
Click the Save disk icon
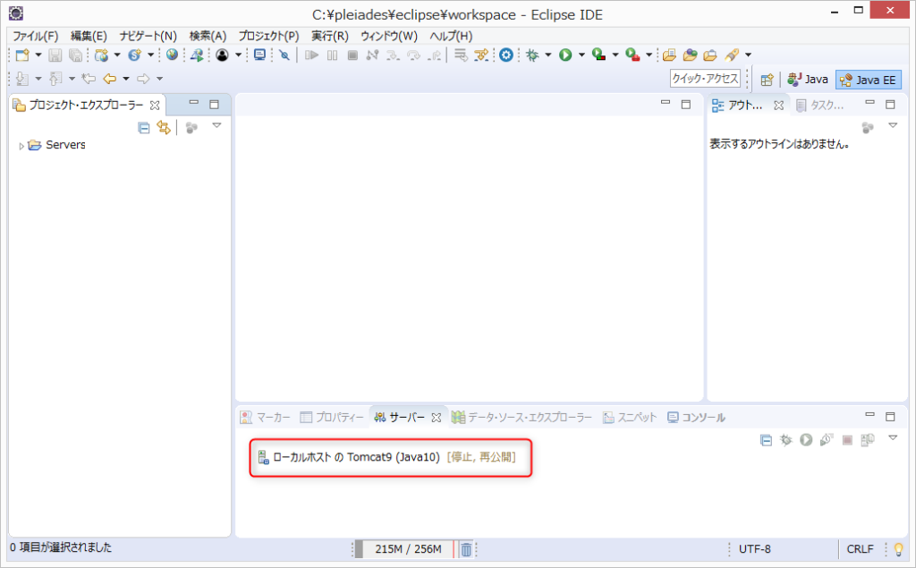(x=55, y=55)
